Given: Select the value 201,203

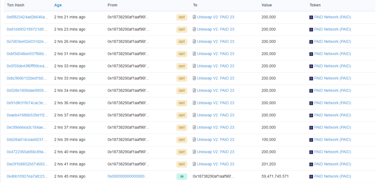Looking at the screenshot, I should [268, 164].
